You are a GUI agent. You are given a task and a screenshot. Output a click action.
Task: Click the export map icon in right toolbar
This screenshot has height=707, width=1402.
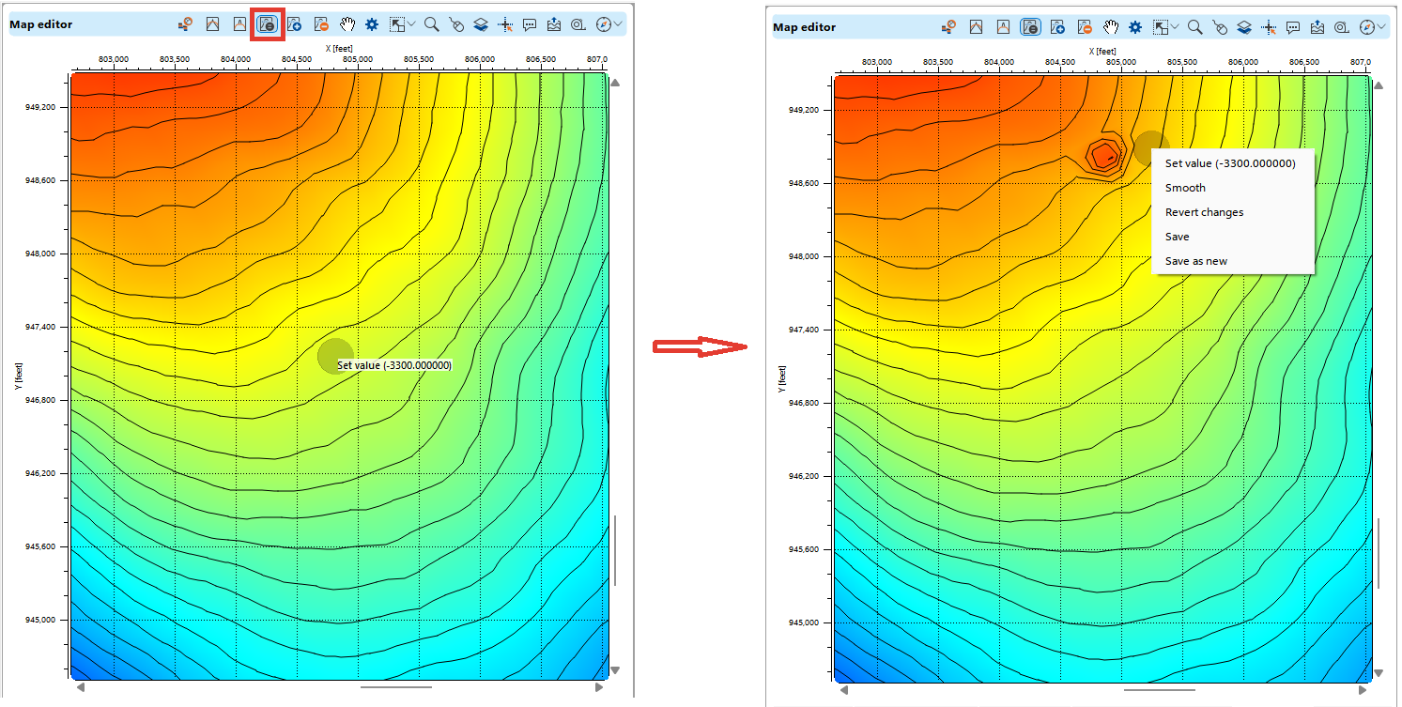(1317, 27)
